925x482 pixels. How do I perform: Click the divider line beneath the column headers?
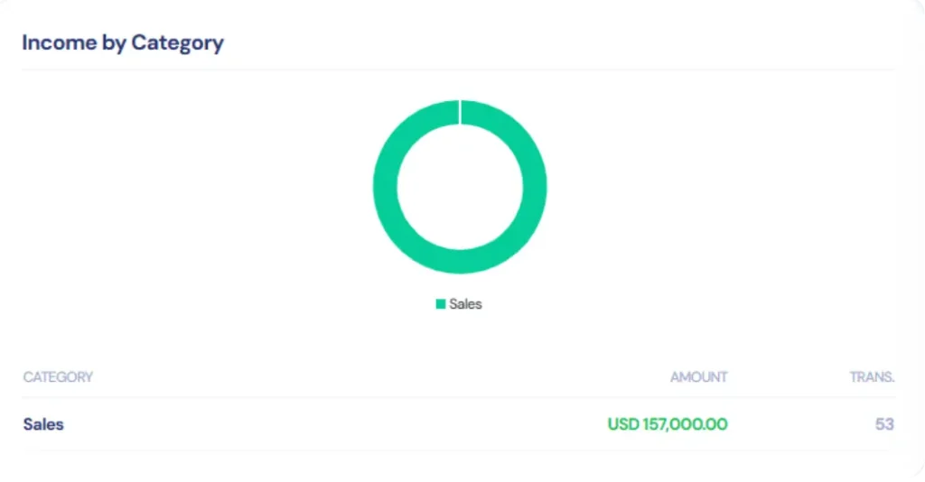(458, 397)
